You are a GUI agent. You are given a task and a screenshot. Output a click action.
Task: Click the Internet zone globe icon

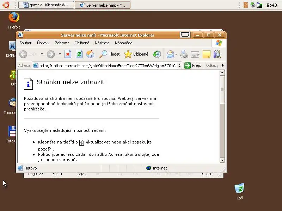click(x=148, y=168)
